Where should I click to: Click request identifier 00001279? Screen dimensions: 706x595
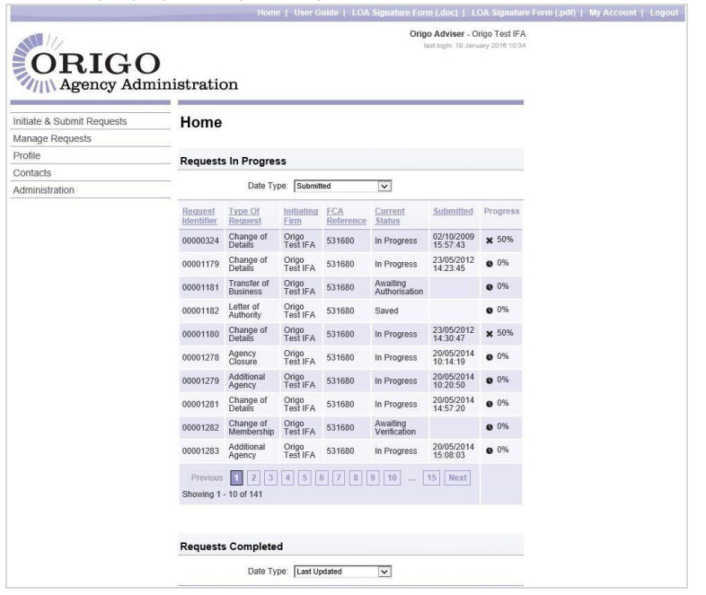click(200, 381)
